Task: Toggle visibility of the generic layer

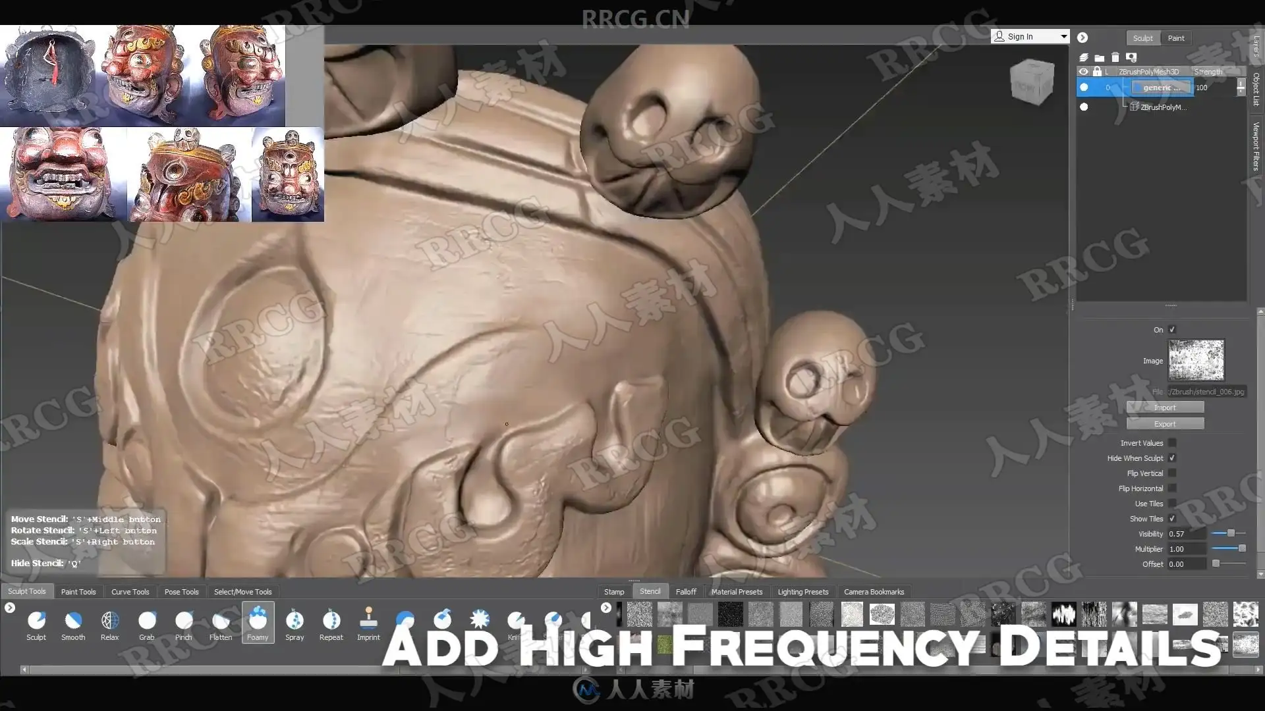Action: tap(1084, 88)
